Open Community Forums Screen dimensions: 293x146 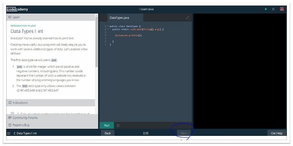(x=52, y=118)
